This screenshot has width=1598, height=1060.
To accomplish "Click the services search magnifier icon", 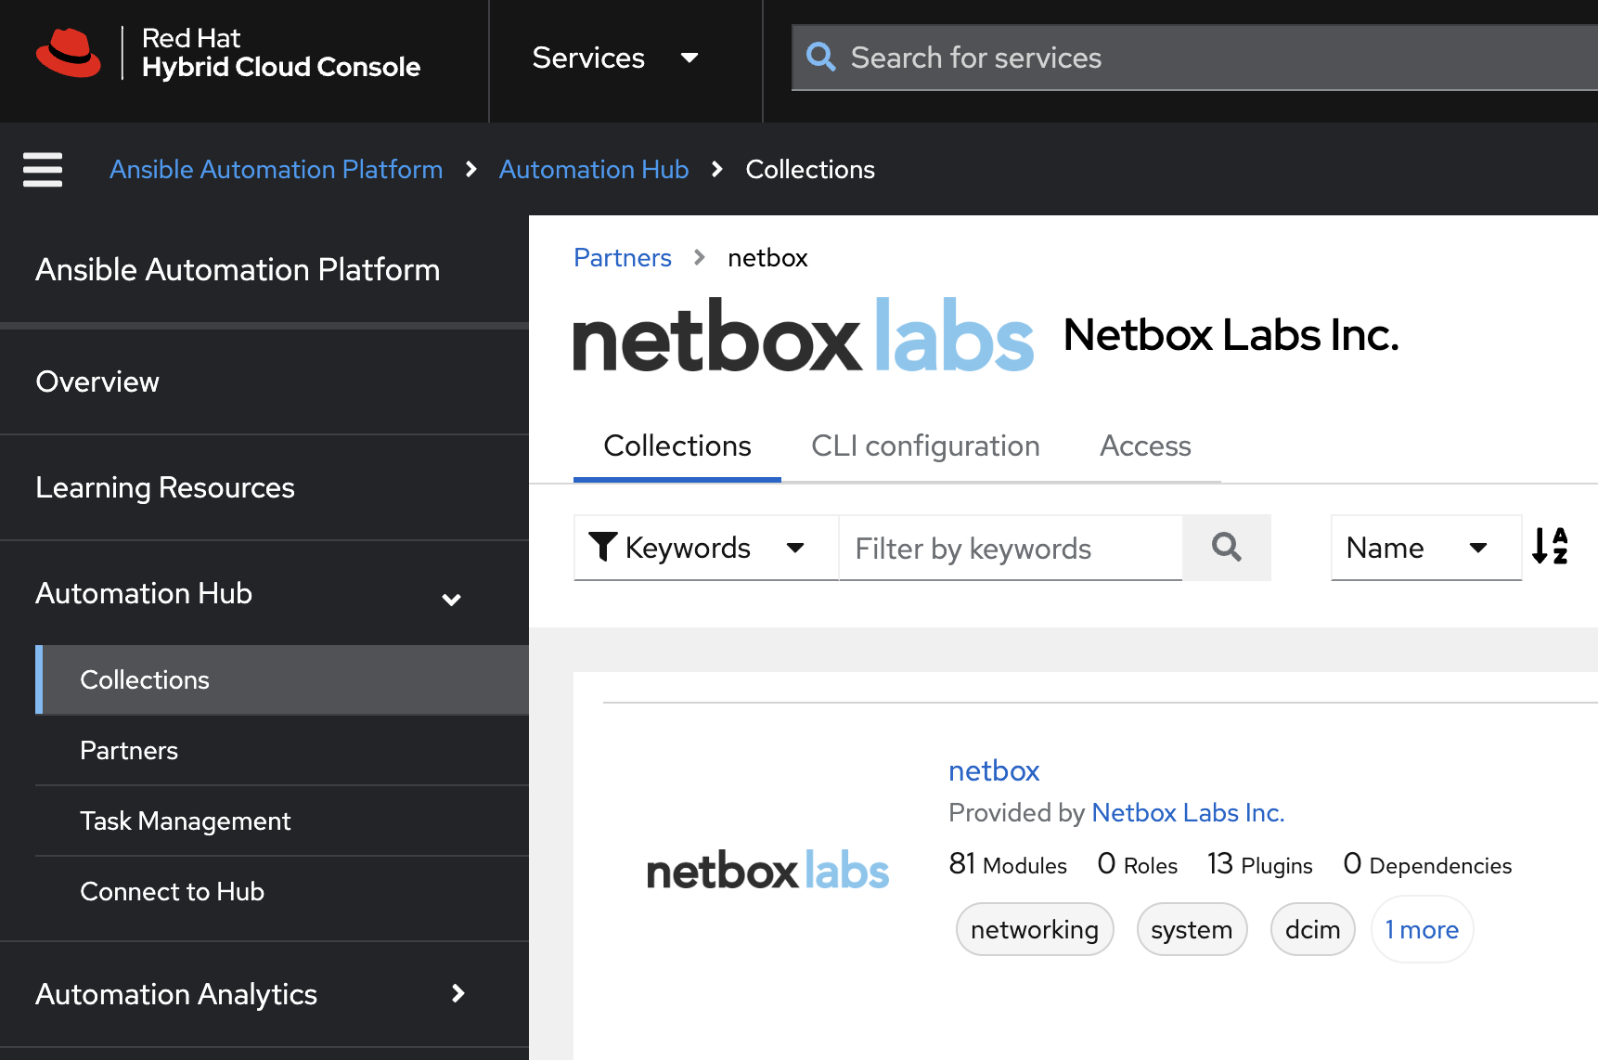I will 820,57.
